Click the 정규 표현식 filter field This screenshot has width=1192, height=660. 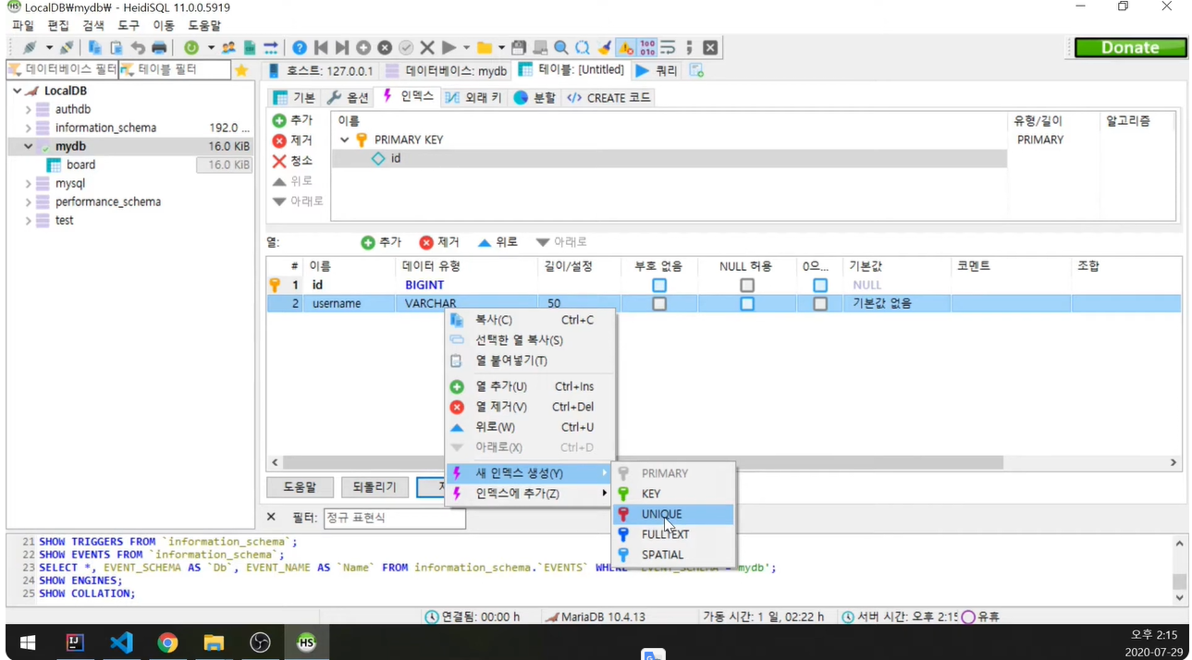tap(394, 518)
